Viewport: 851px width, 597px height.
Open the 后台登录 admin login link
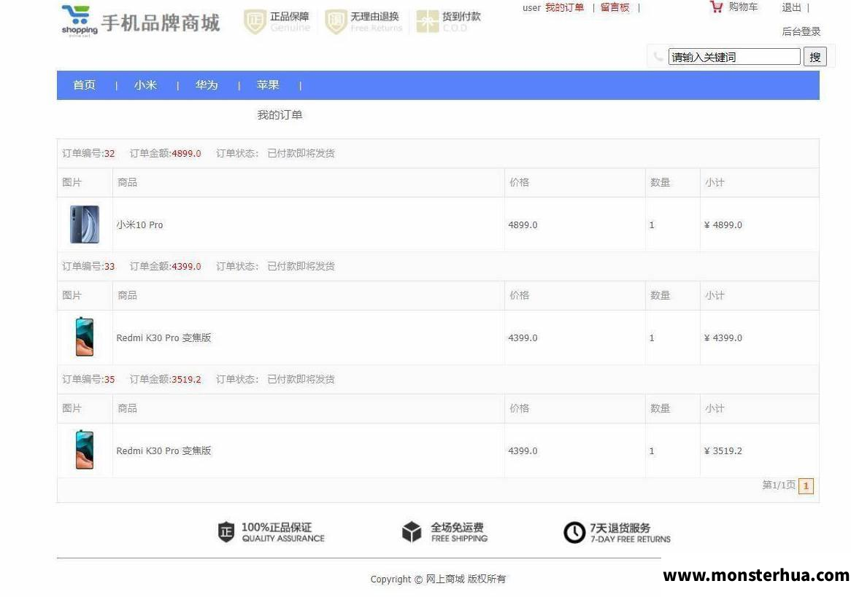click(801, 31)
